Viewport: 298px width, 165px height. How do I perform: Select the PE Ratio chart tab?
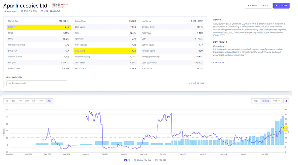click(265, 101)
